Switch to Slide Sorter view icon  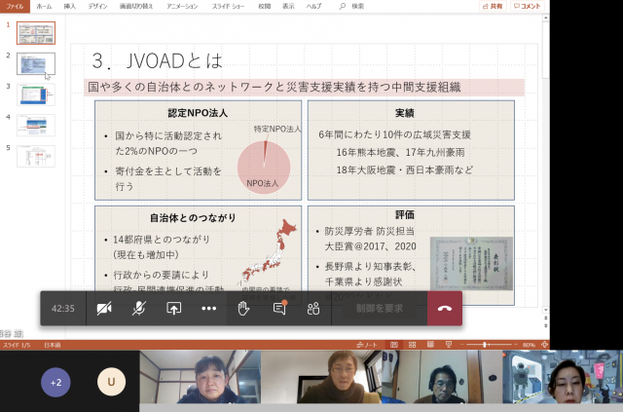click(412, 345)
